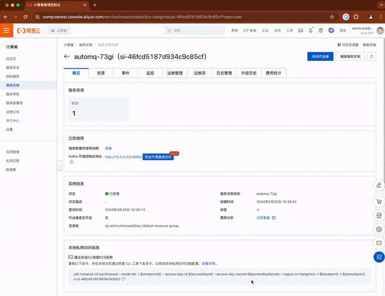Open 钉钉交流群 link
Image resolution: width=385 pixels, height=296 pixels.
tap(348, 45)
